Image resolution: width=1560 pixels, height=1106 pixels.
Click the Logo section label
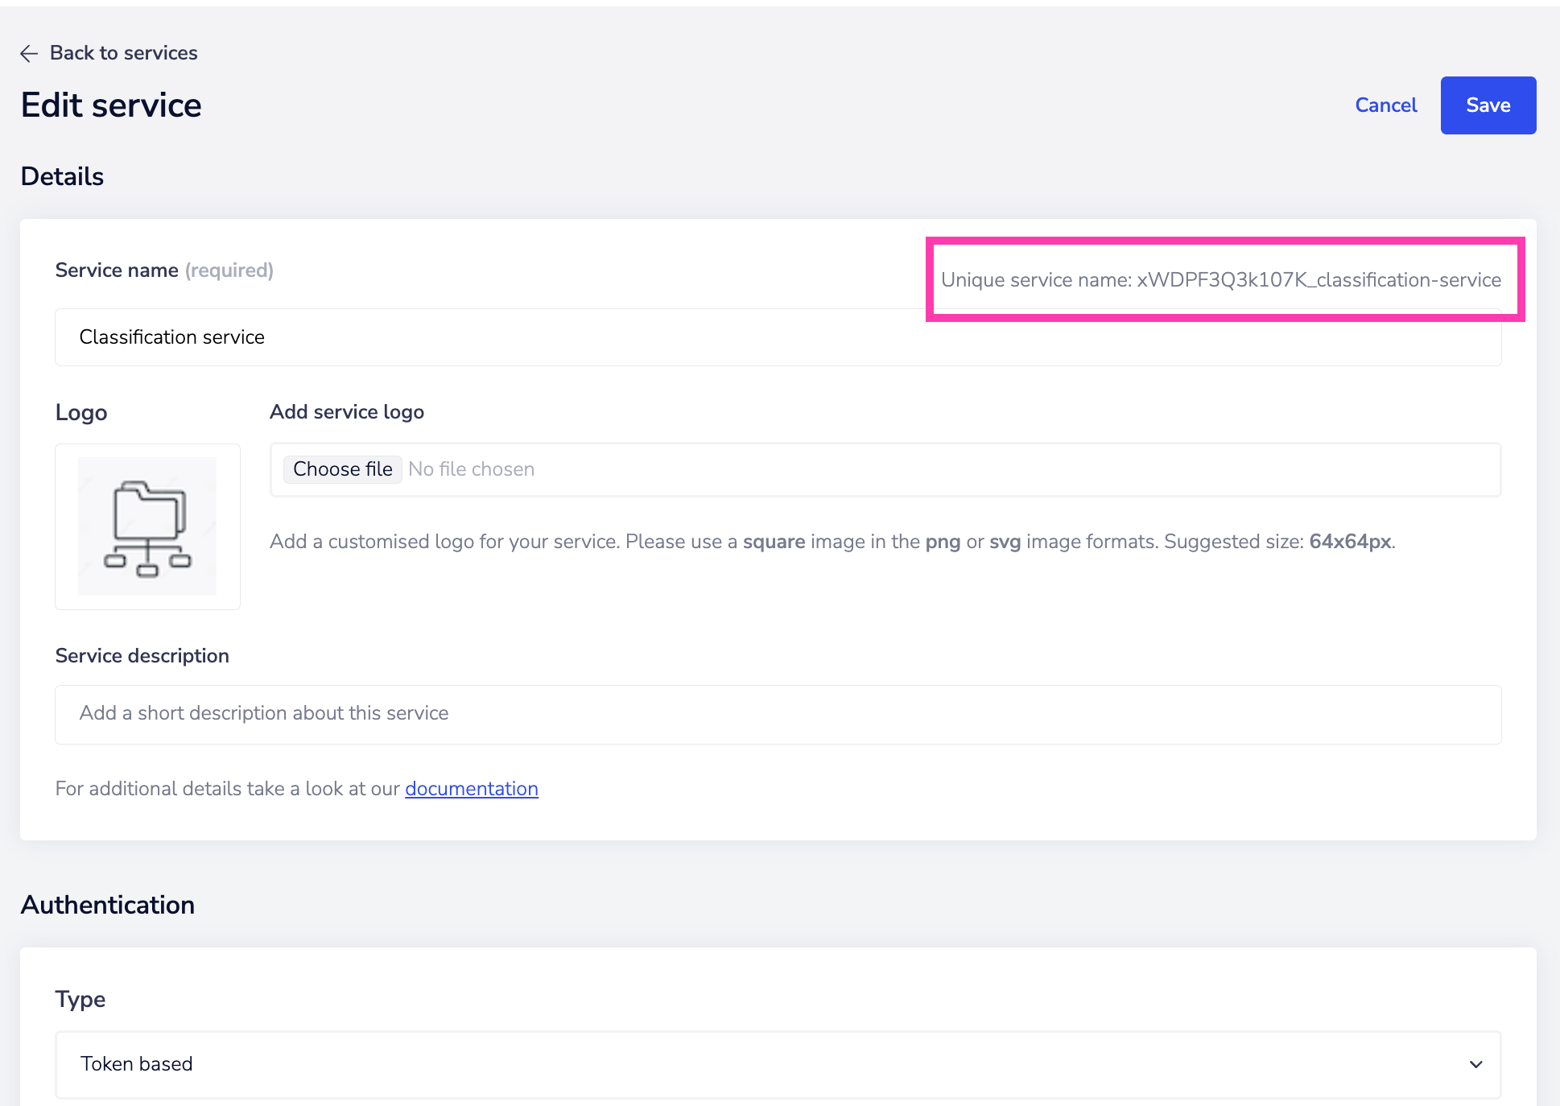coord(81,411)
